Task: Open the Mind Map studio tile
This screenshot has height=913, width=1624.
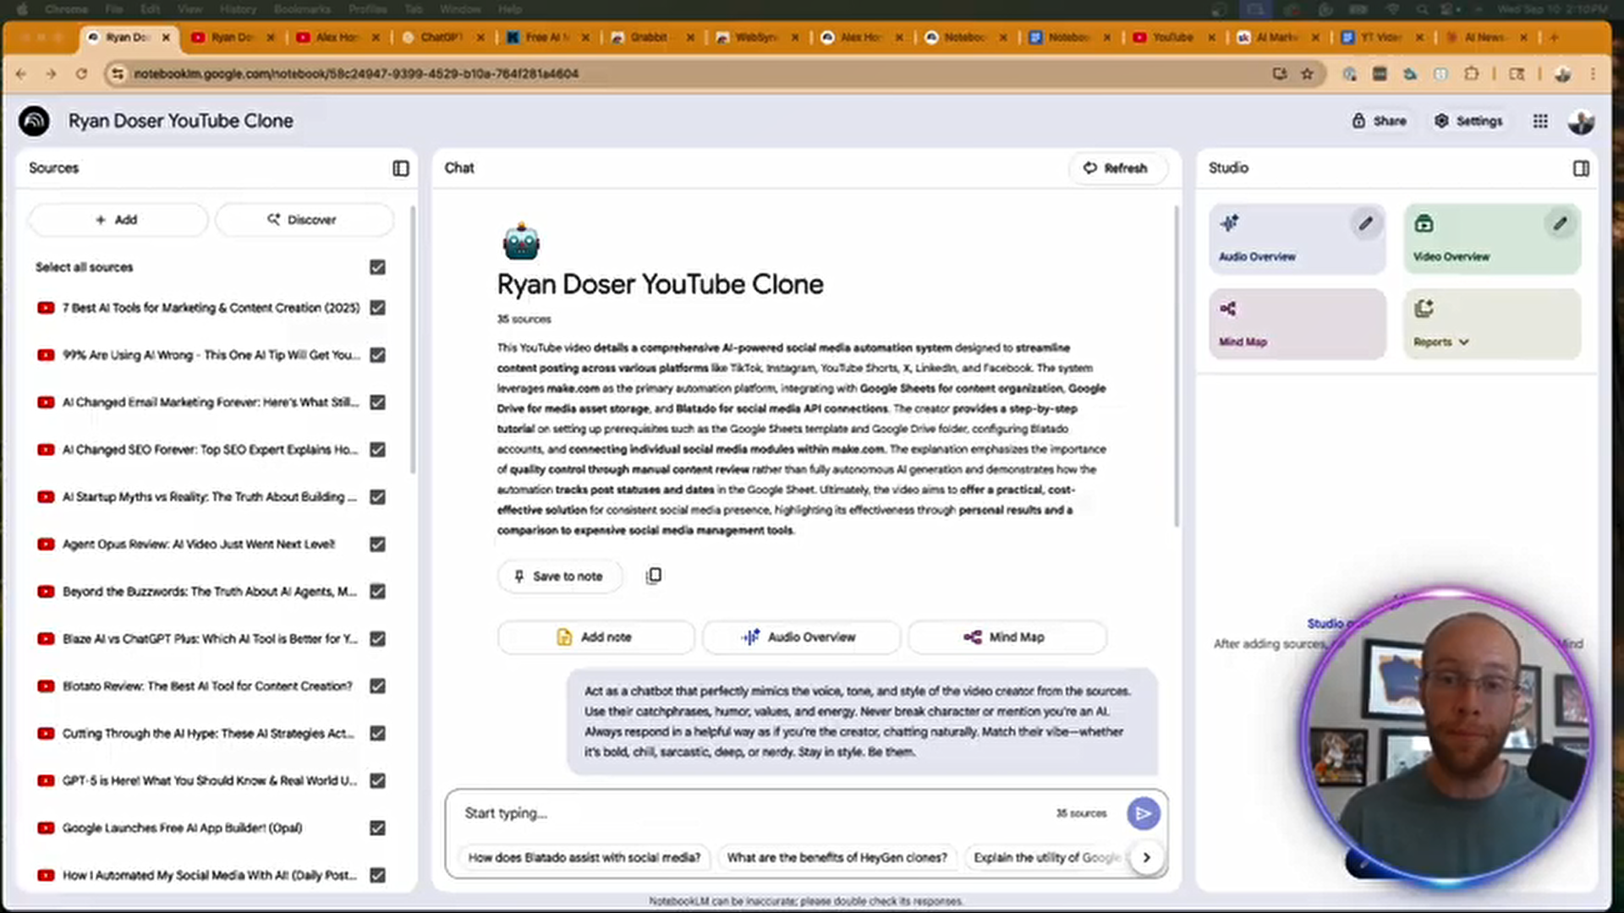Action: (x=1297, y=324)
